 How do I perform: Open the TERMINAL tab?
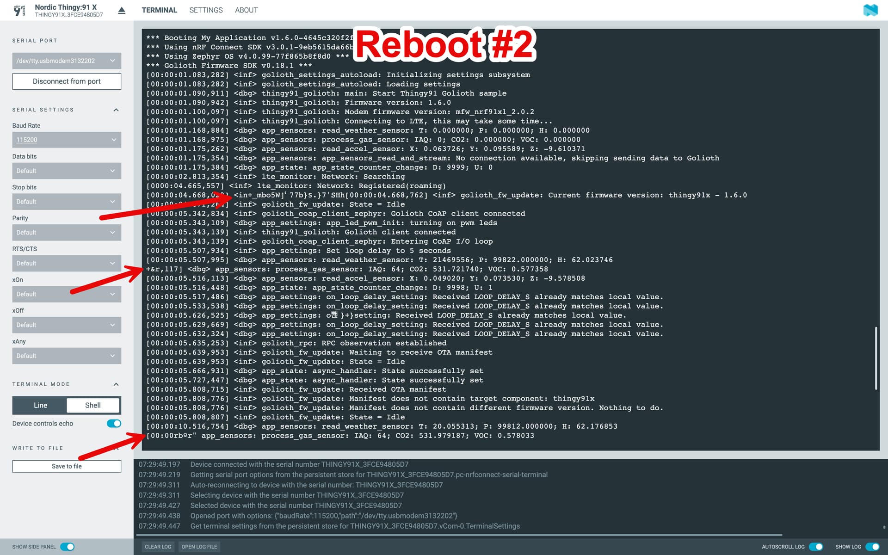click(159, 10)
